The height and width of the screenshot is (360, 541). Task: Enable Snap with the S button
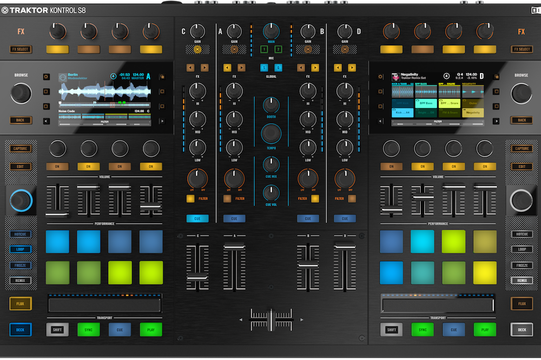tap(265, 68)
